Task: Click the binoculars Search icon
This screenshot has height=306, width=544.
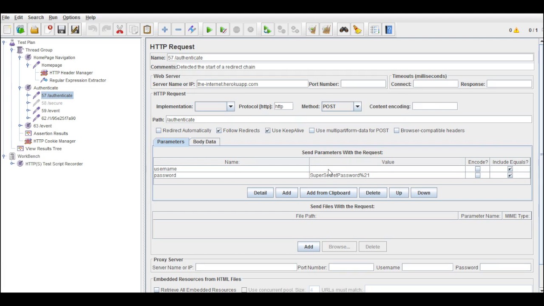Action: point(344,30)
